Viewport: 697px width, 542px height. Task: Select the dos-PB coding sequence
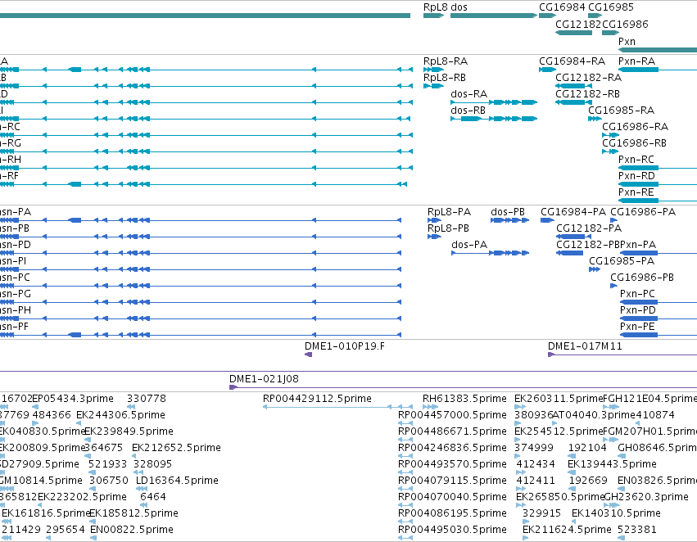point(508,212)
